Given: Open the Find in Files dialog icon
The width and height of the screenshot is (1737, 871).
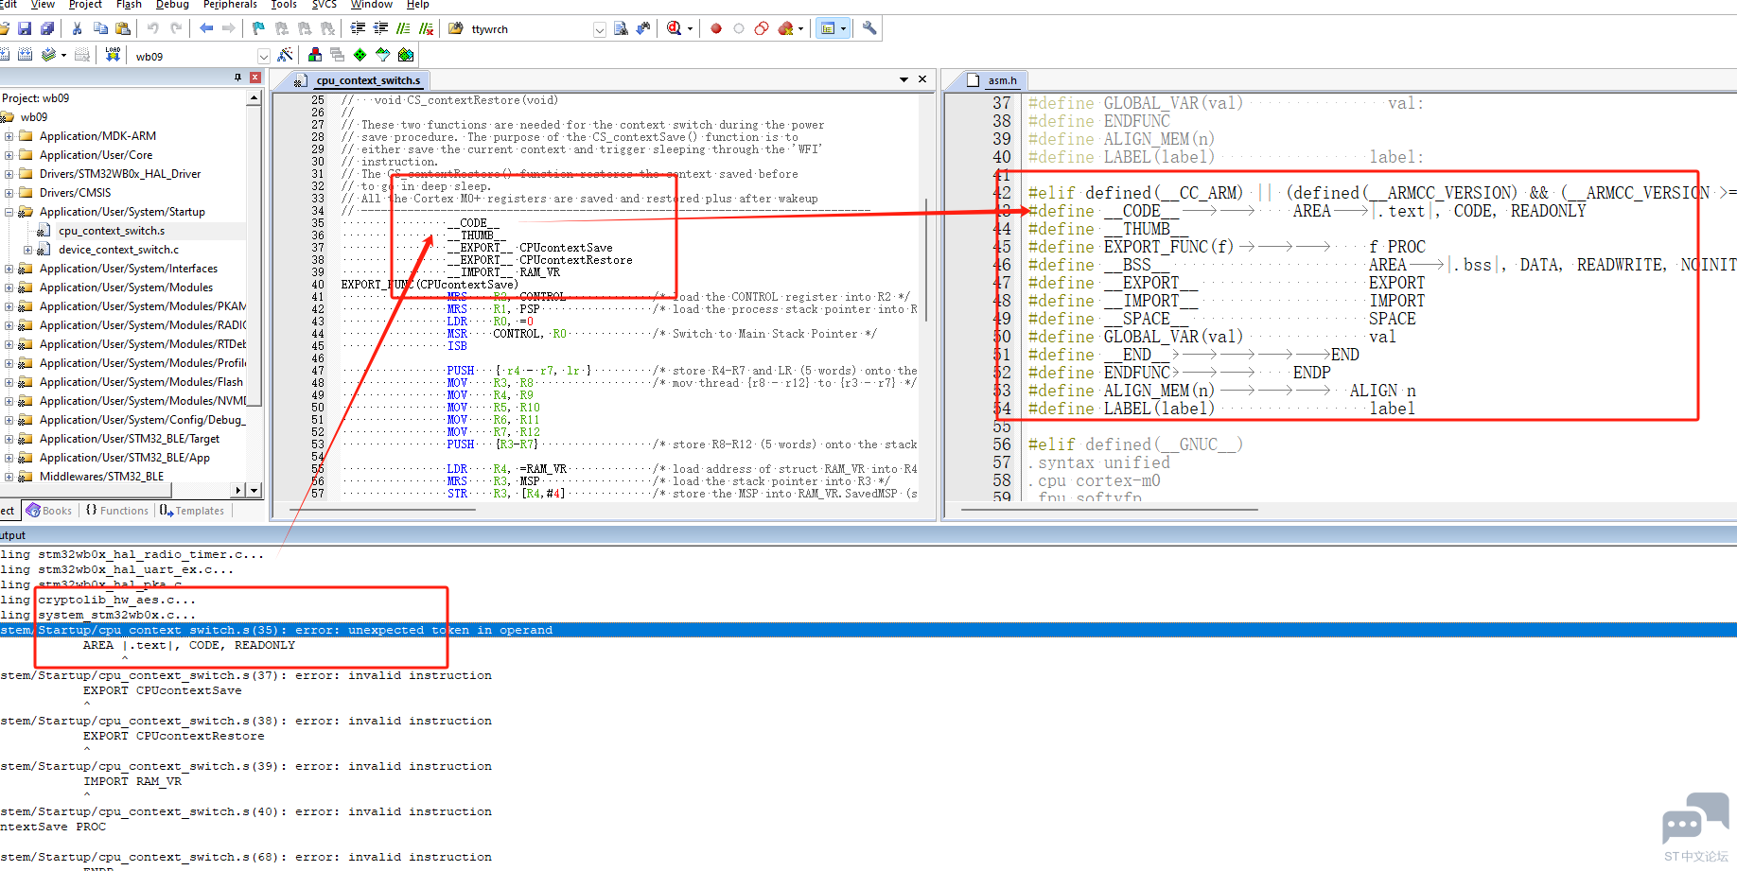Looking at the screenshot, I should (x=455, y=28).
